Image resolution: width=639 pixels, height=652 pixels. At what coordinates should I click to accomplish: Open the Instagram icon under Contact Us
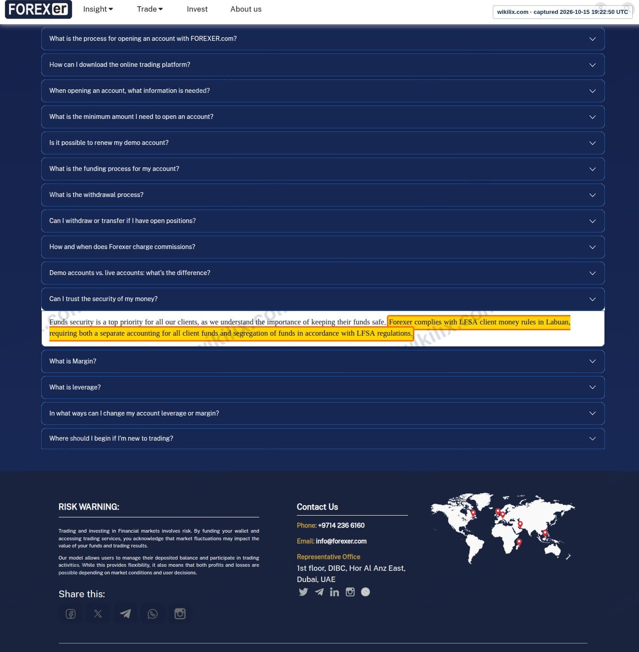[350, 592]
